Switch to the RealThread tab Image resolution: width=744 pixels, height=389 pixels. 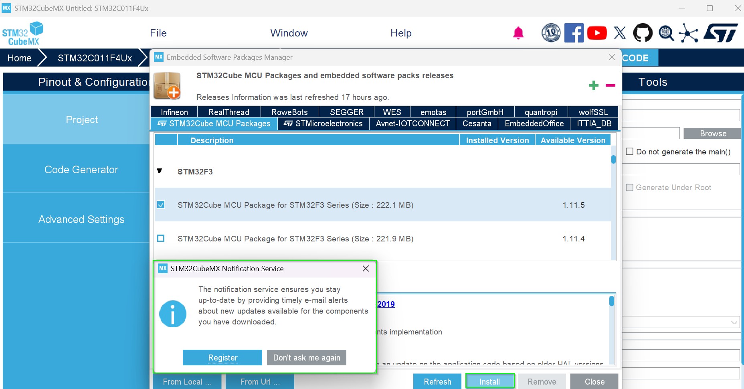(x=229, y=112)
